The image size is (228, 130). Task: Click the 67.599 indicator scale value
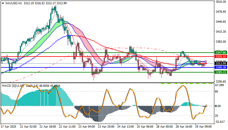219,85
